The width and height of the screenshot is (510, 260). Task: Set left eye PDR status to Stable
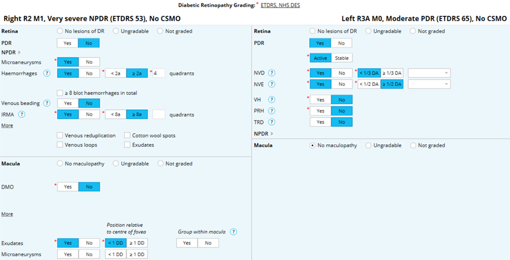(341, 58)
